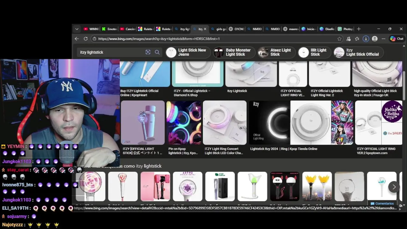Switch to the WINNE YouTube tab
This screenshot has width=407, height=229.
click(x=91, y=29)
